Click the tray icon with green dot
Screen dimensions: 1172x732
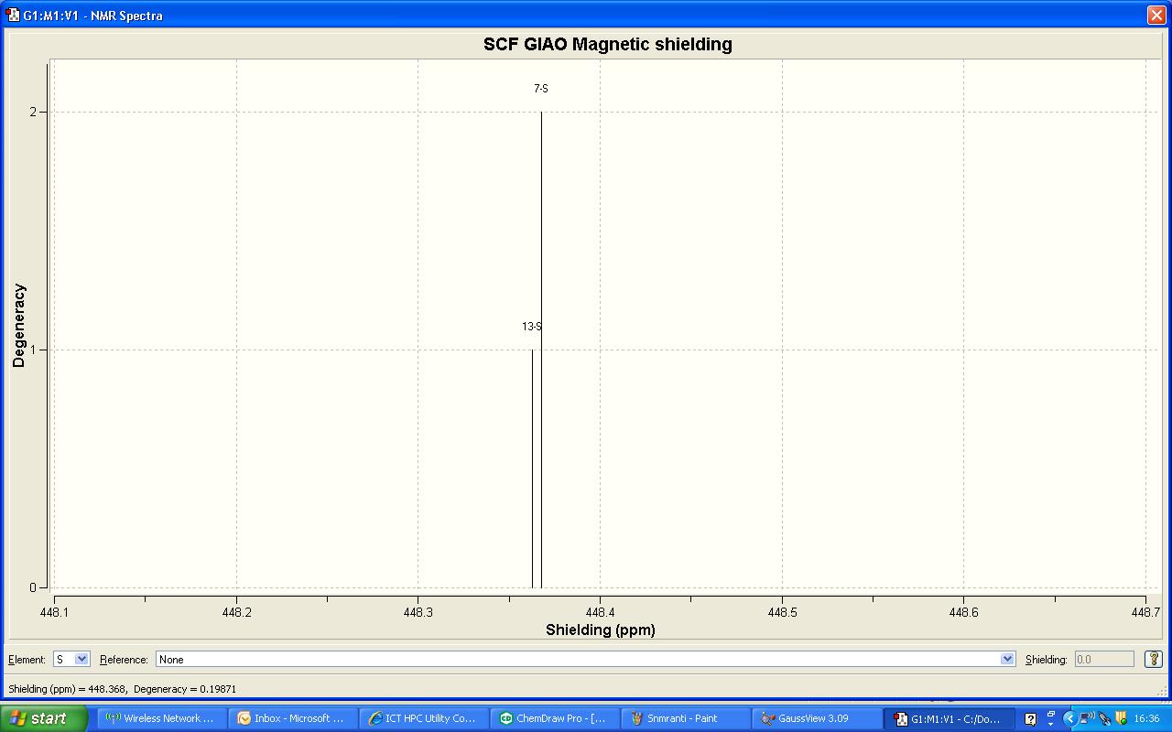pos(1122,719)
